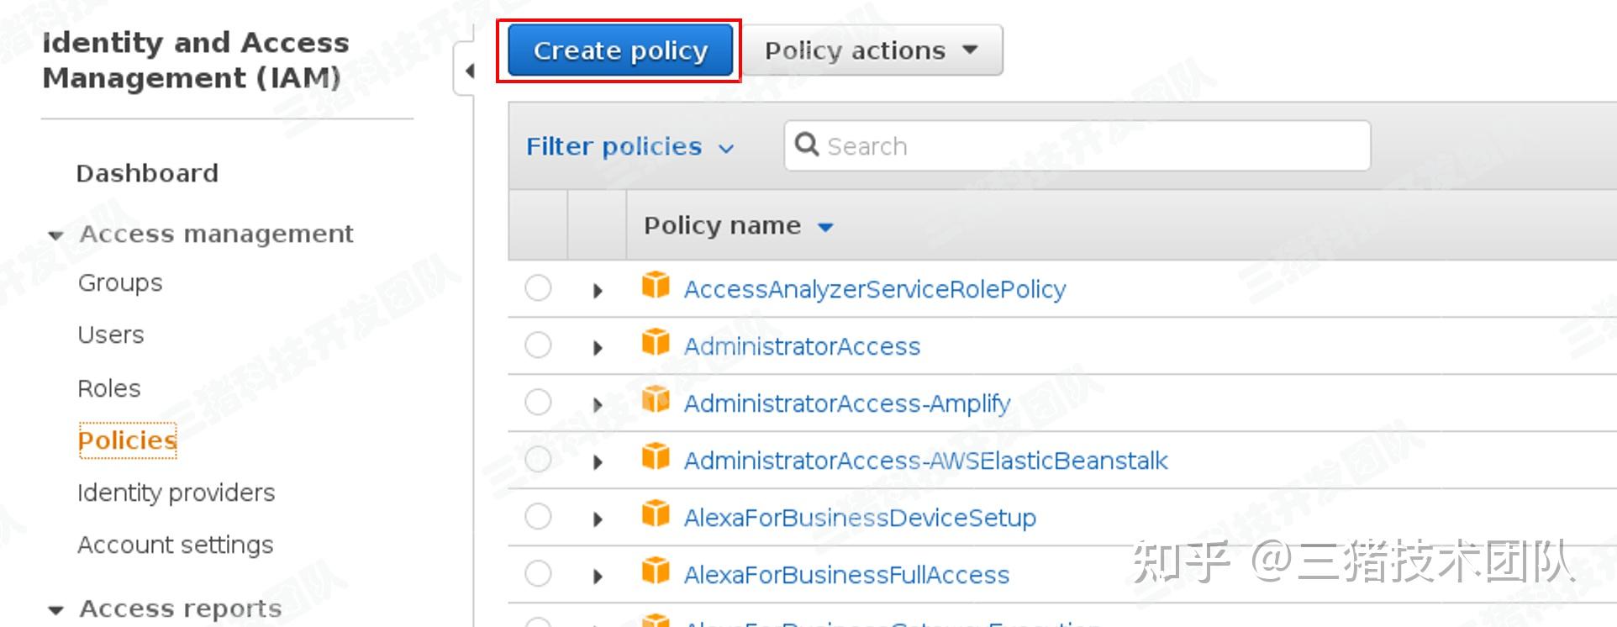Click the AlexaForBusinessDeviceSetup policy box icon
The height and width of the screenshot is (627, 1617).
656,514
